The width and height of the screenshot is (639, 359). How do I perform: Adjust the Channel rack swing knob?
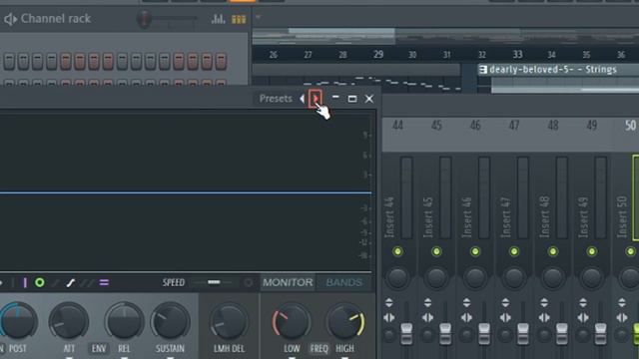(x=144, y=19)
